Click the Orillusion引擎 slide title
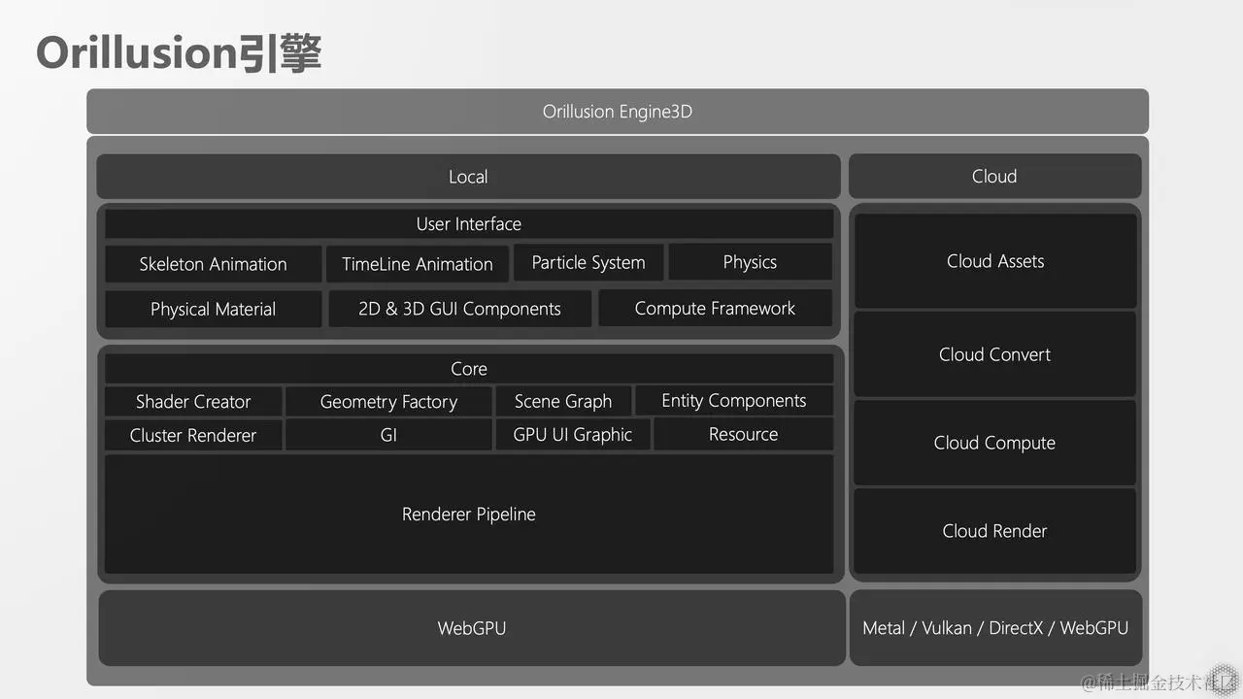 point(179,53)
